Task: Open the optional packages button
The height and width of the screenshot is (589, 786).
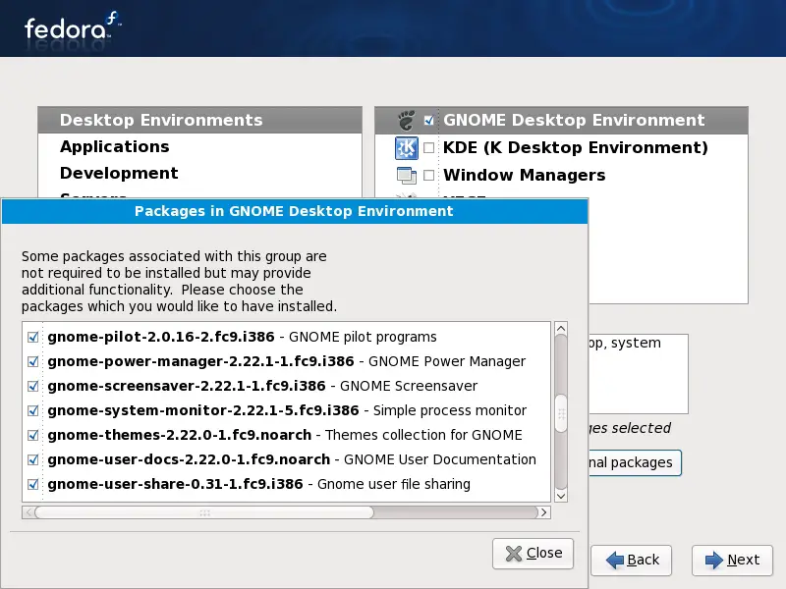Action: tap(635, 462)
